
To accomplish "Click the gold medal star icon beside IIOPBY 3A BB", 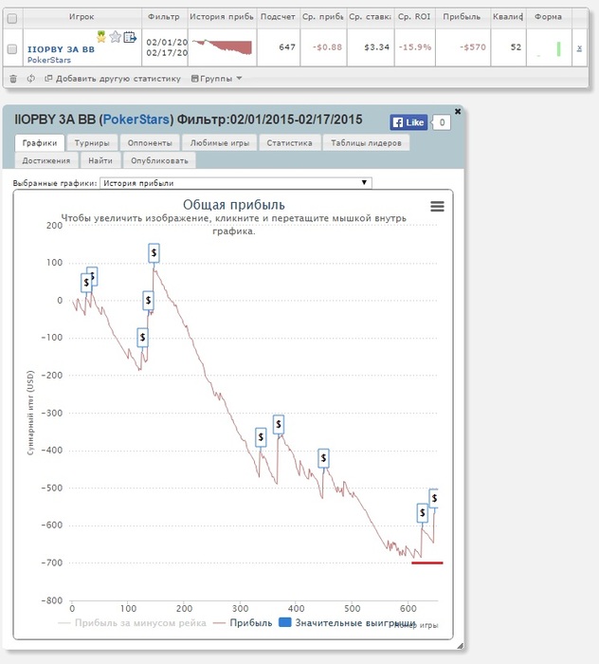I will pos(101,37).
